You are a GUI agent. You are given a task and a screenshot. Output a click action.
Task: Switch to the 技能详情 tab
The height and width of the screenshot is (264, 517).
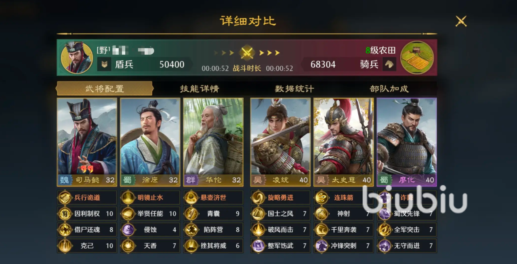click(200, 88)
